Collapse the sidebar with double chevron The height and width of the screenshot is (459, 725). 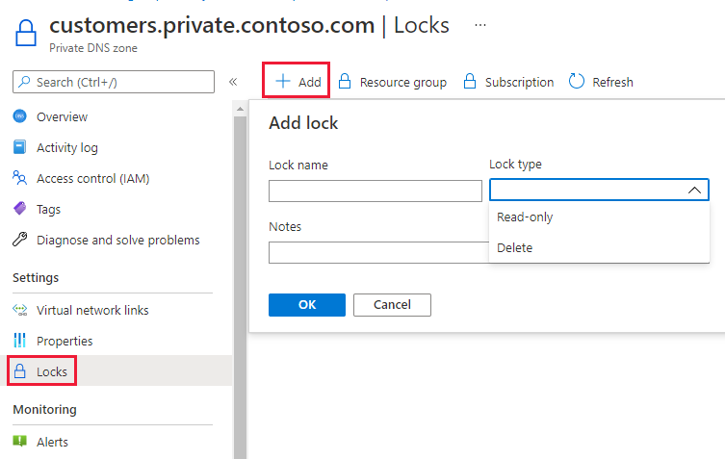tap(233, 82)
